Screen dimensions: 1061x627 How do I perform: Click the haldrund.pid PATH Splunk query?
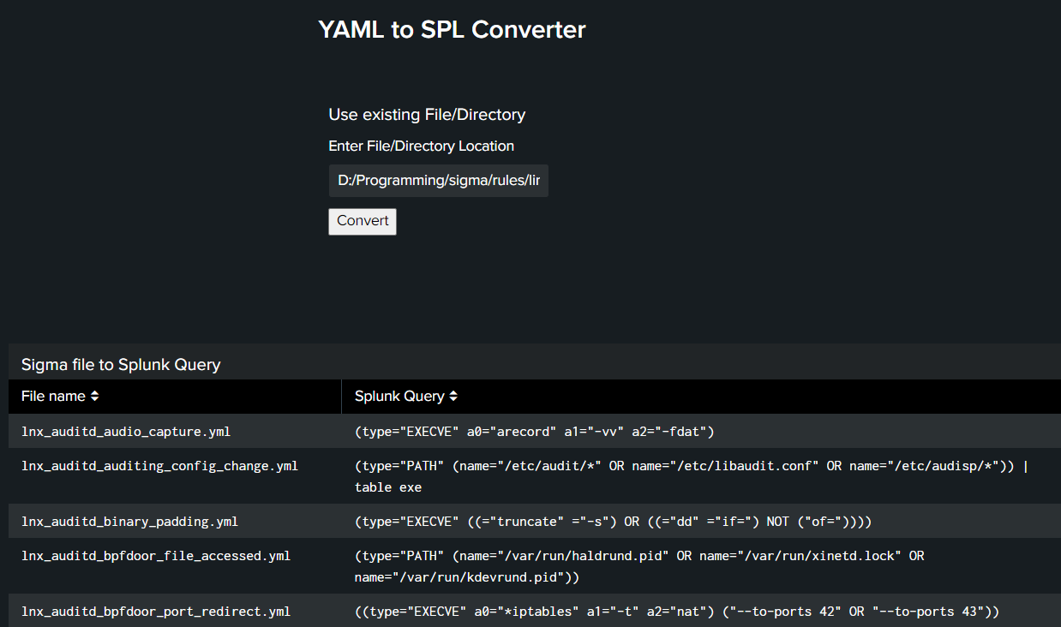639,566
